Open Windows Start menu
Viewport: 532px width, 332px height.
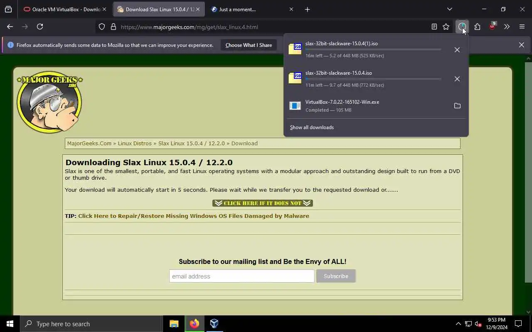pyautogui.click(x=10, y=324)
